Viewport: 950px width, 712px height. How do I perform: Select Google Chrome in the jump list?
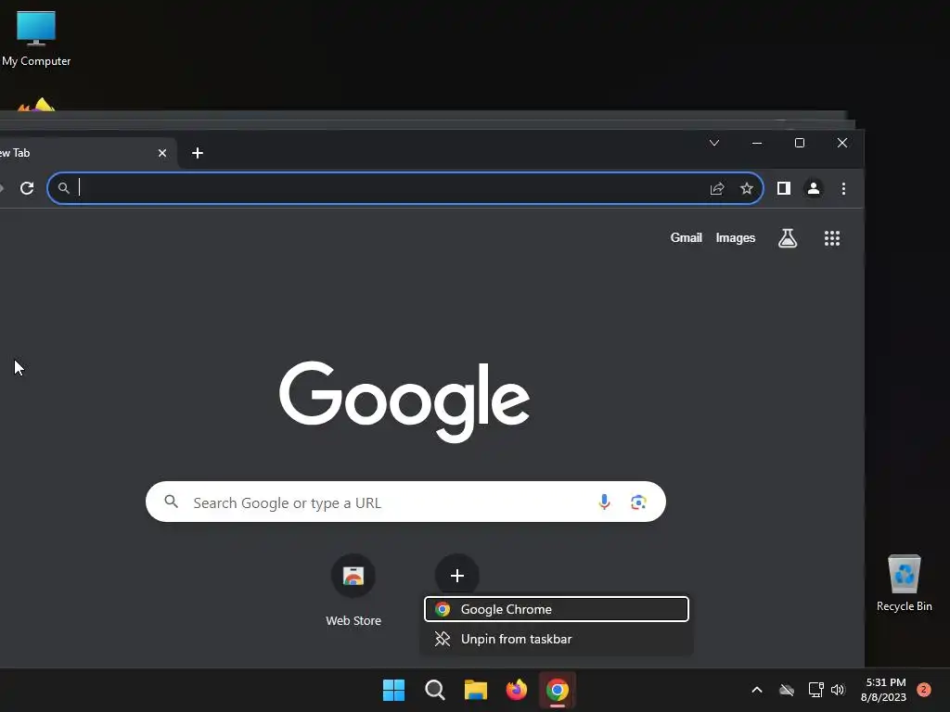pos(557,609)
